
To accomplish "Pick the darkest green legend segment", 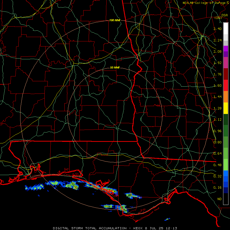I will [226, 119].
